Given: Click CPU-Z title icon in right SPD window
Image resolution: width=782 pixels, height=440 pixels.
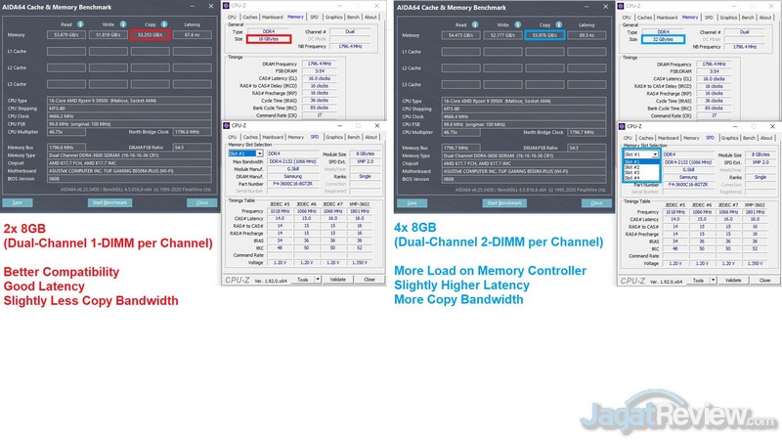Looking at the screenshot, I should pos(622,127).
